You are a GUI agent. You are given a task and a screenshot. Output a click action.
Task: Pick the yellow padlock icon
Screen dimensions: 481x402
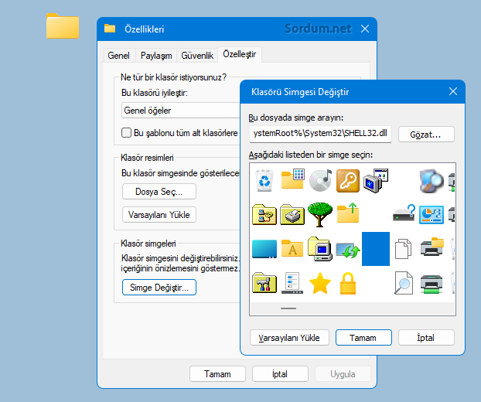pyautogui.click(x=348, y=284)
